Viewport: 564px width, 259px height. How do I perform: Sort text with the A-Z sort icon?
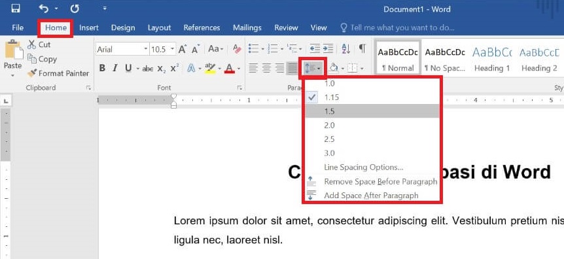click(345, 48)
